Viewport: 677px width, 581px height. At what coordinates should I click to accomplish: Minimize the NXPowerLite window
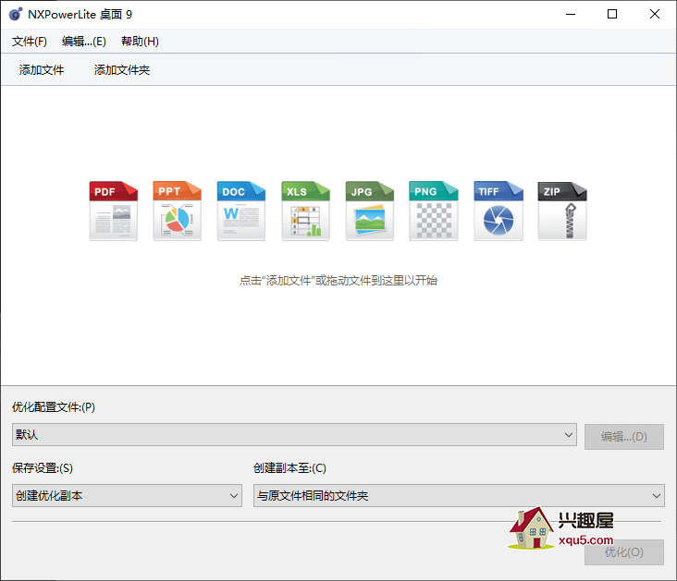click(571, 14)
